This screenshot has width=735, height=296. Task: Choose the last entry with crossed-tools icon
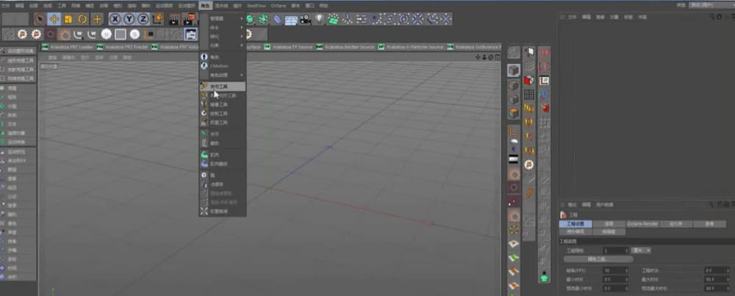click(x=223, y=212)
